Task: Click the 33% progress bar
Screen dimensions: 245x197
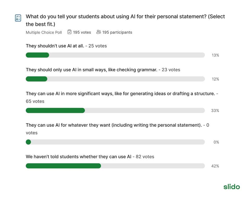Action: (x=115, y=110)
